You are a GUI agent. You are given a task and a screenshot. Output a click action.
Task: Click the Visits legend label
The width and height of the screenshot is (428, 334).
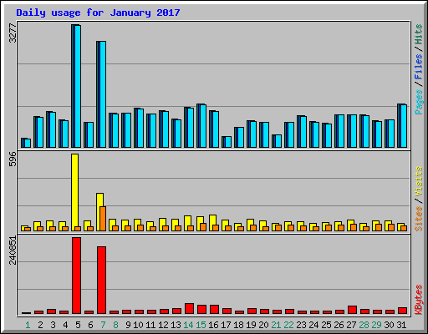pos(418,181)
